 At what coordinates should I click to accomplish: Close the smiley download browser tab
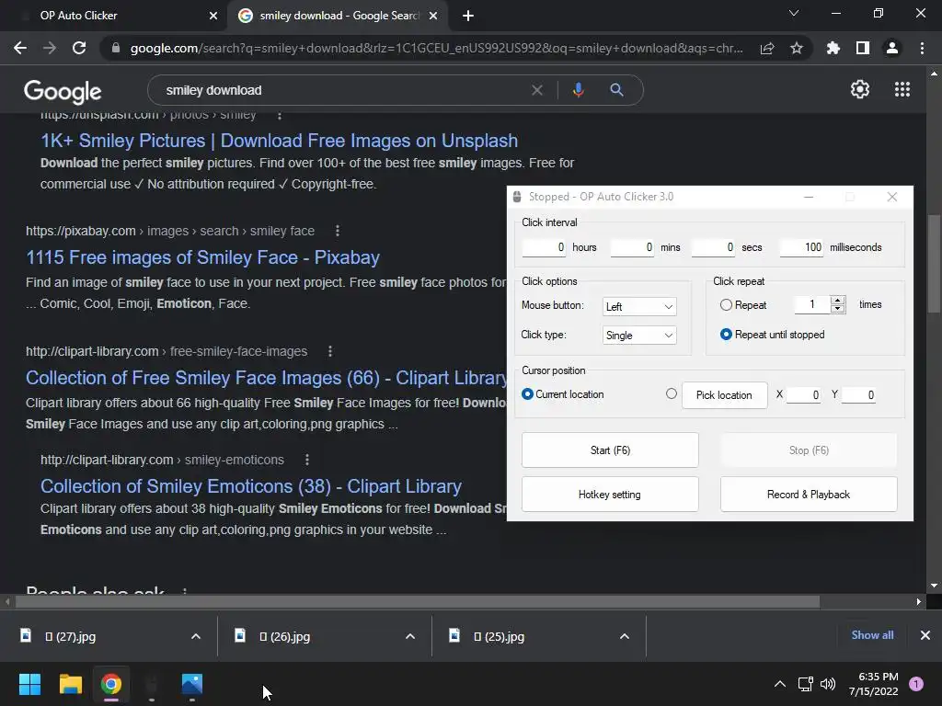click(433, 16)
